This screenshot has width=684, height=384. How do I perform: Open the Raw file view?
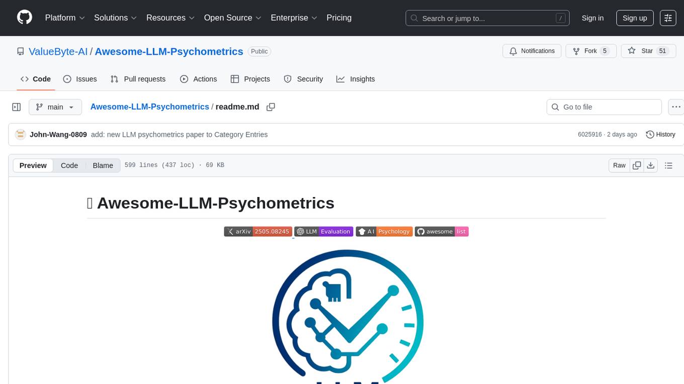(619, 165)
